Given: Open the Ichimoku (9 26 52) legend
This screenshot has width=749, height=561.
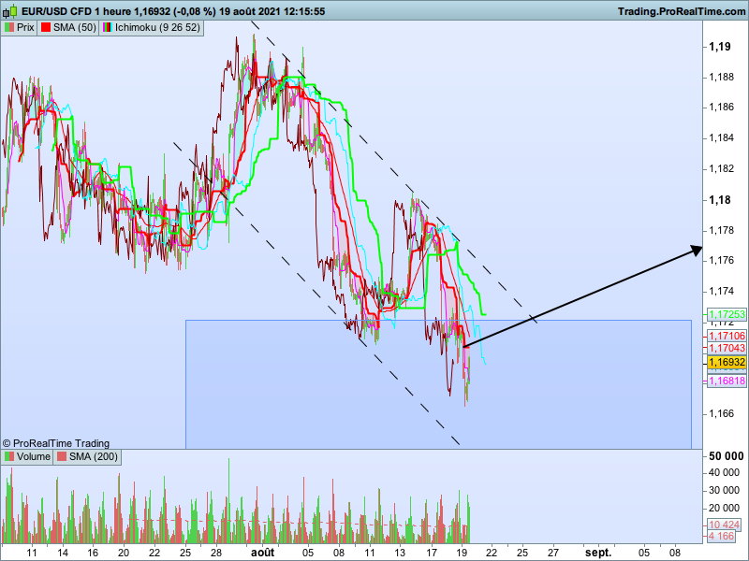Looking at the screenshot, I should [152, 28].
